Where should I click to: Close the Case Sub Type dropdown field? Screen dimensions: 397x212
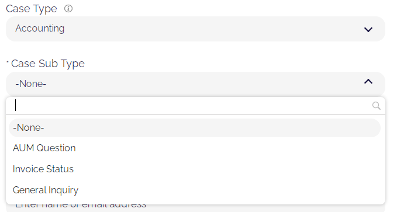(195, 84)
